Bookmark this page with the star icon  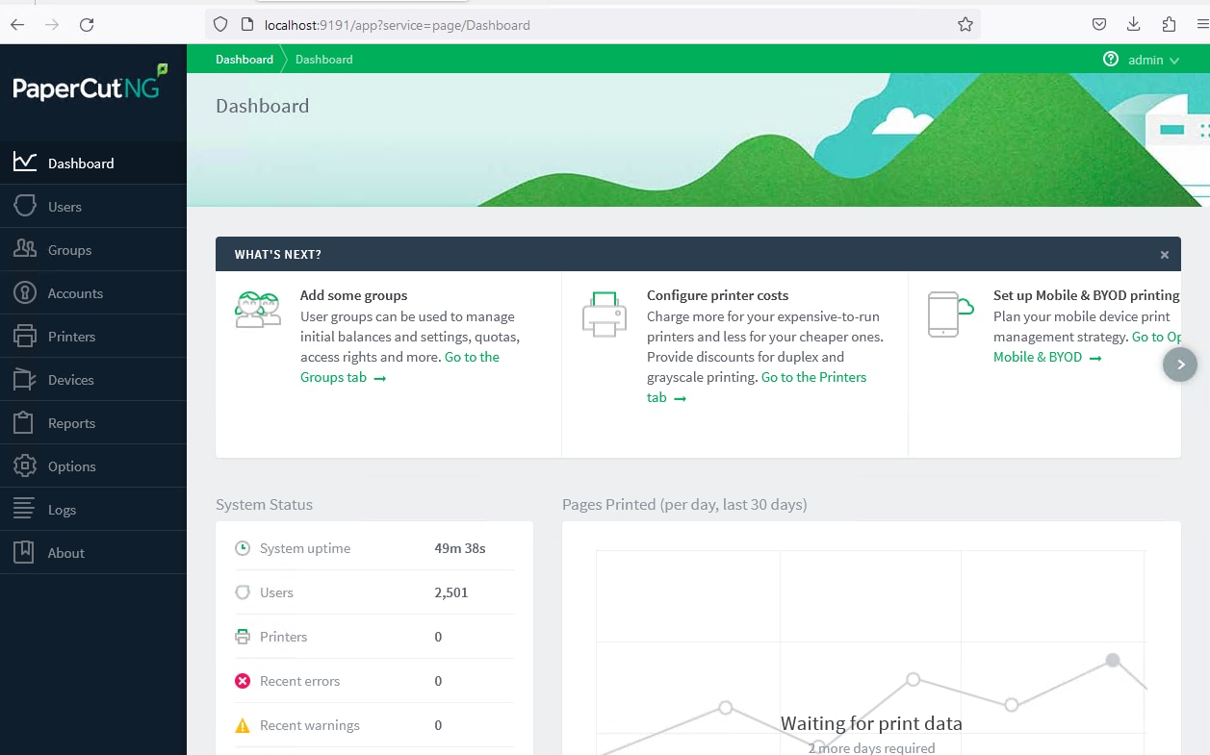(x=965, y=25)
